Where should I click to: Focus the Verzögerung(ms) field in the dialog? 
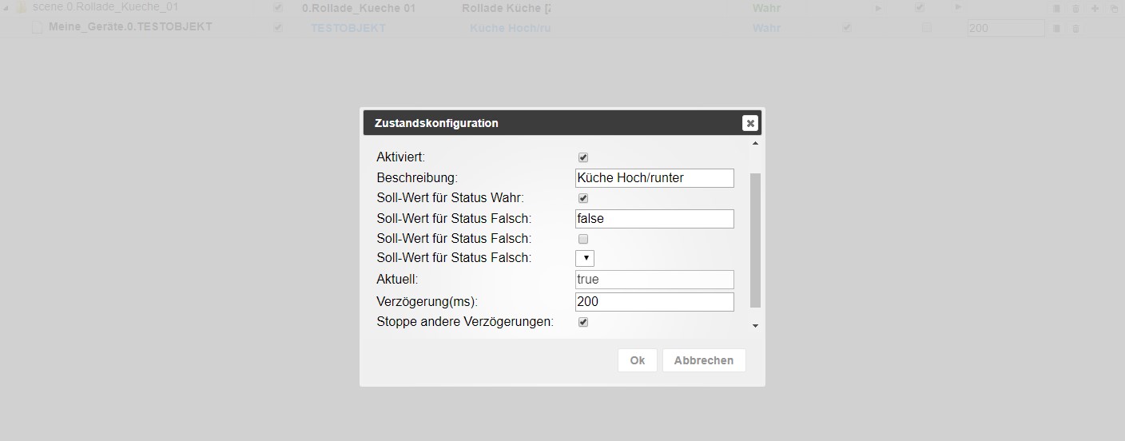654,302
